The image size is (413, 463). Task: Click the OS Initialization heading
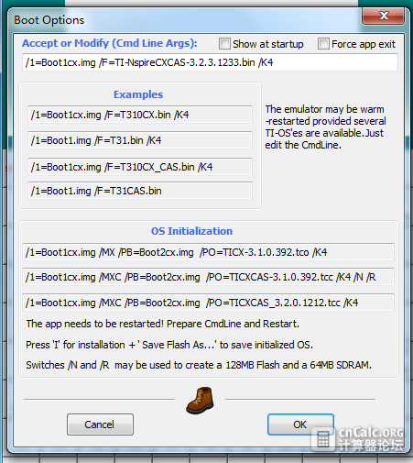[x=191, y=231]
